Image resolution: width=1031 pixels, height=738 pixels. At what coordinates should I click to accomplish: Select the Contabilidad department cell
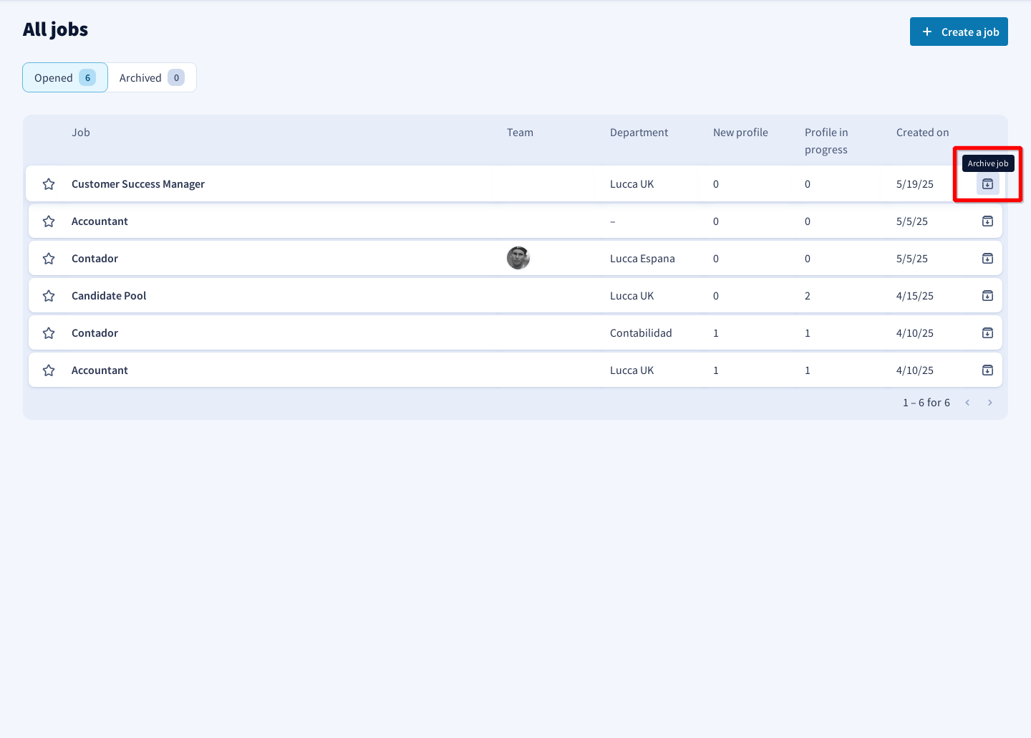click(641, 333)
